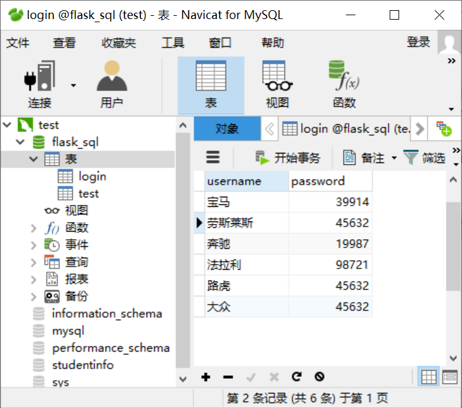This screenshot has height=408, width=462.
Task: Go to previous tab arrow
Action: pos(270,129)
